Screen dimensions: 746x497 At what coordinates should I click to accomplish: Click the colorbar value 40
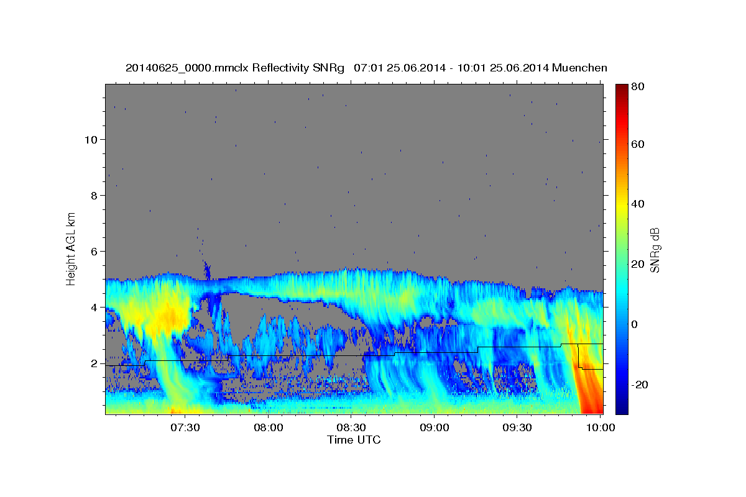click(637, 204)
